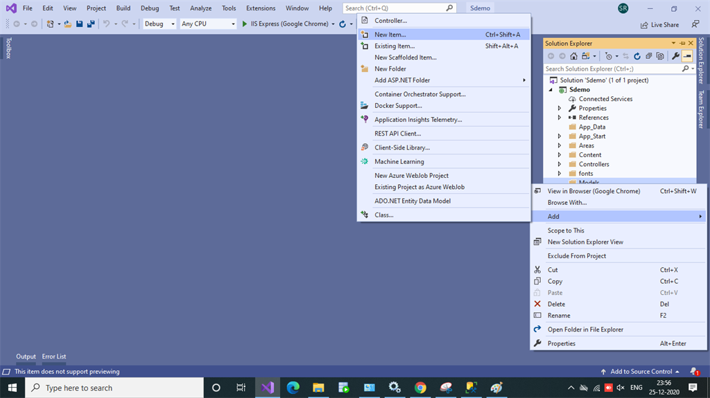
Task: Expand the Controllers folder
Action: point(560,164)
